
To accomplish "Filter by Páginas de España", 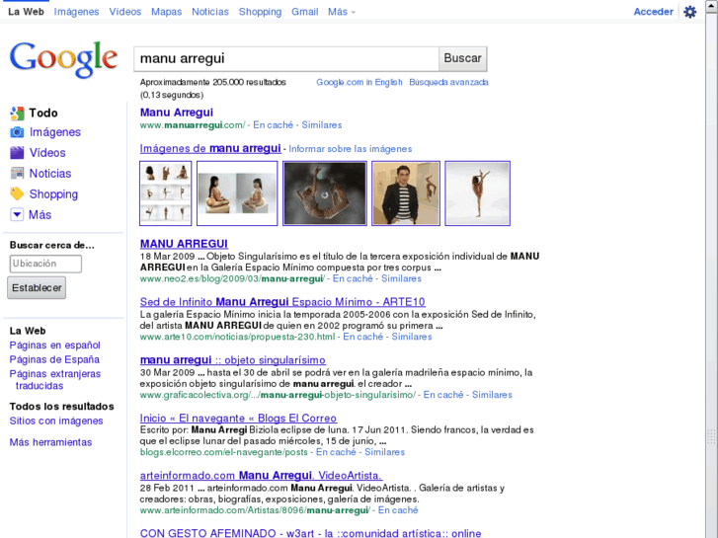I will (x=54, y=359).
